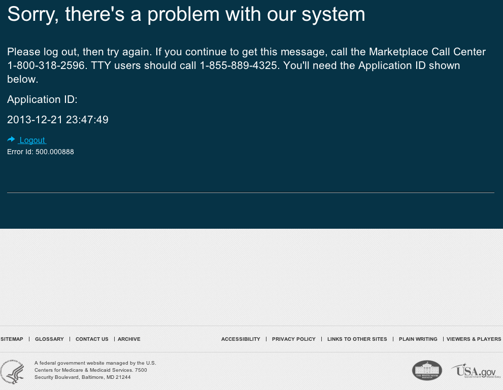The width and height of the screenshot is (503, 390).
Task: Open the Plain Writing footer link
Action: coord(418,339)
